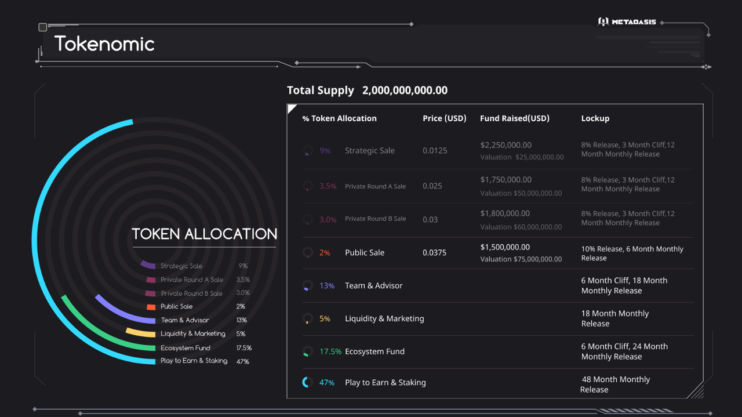Click the Private Round B Sale legend swatch

(150, 293)
